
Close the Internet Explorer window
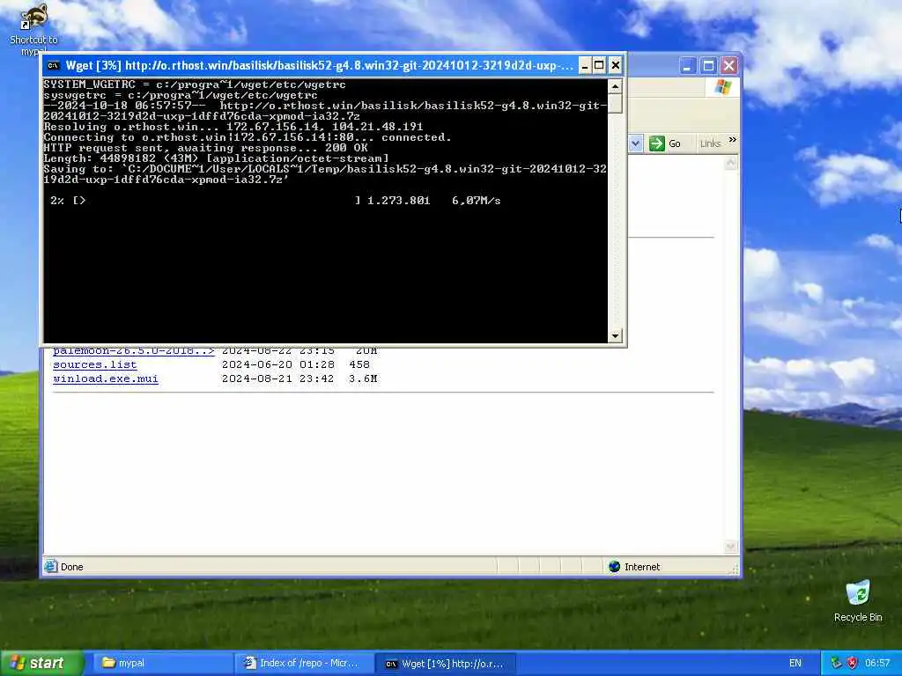[x=728, y=65]
